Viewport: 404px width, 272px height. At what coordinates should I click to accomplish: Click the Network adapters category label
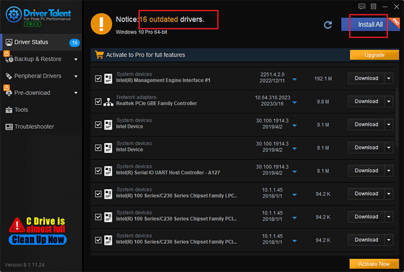pos(136,97)
